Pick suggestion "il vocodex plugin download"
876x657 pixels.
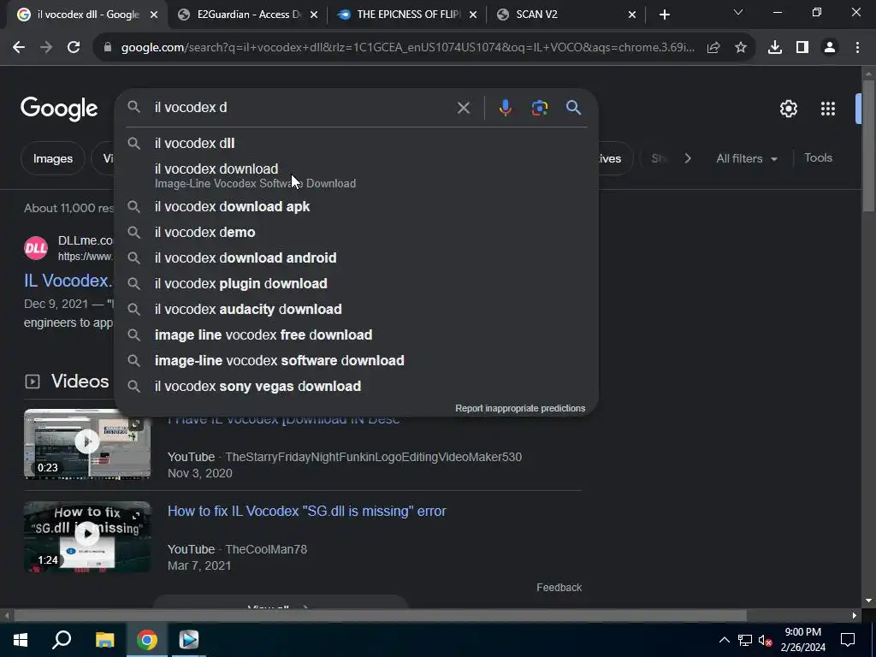[355, 284]
